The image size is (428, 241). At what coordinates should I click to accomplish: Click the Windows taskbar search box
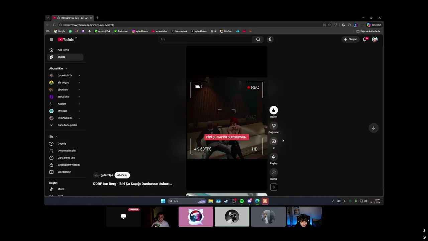click(x=187, y=201)
